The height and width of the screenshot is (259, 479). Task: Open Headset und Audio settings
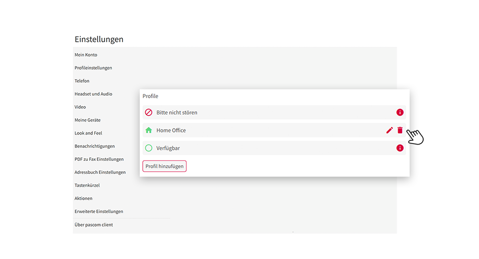[x=93, y=94]
